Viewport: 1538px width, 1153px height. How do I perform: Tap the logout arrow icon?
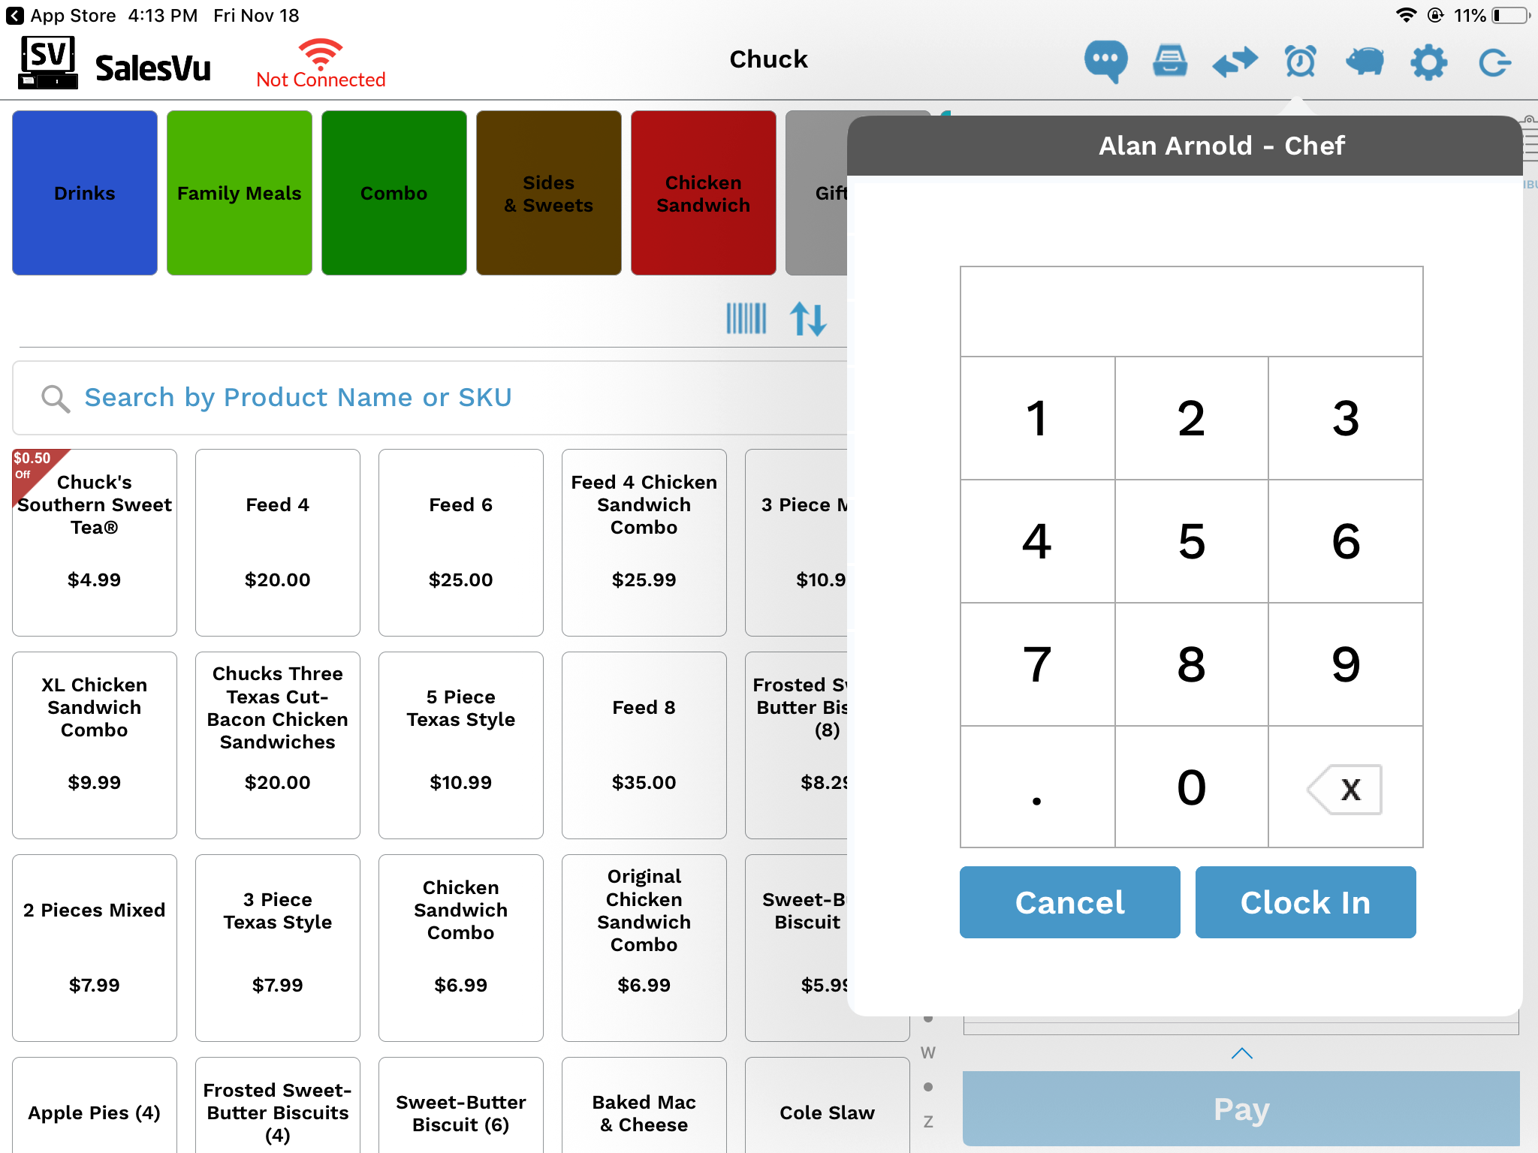[1494, 62]
